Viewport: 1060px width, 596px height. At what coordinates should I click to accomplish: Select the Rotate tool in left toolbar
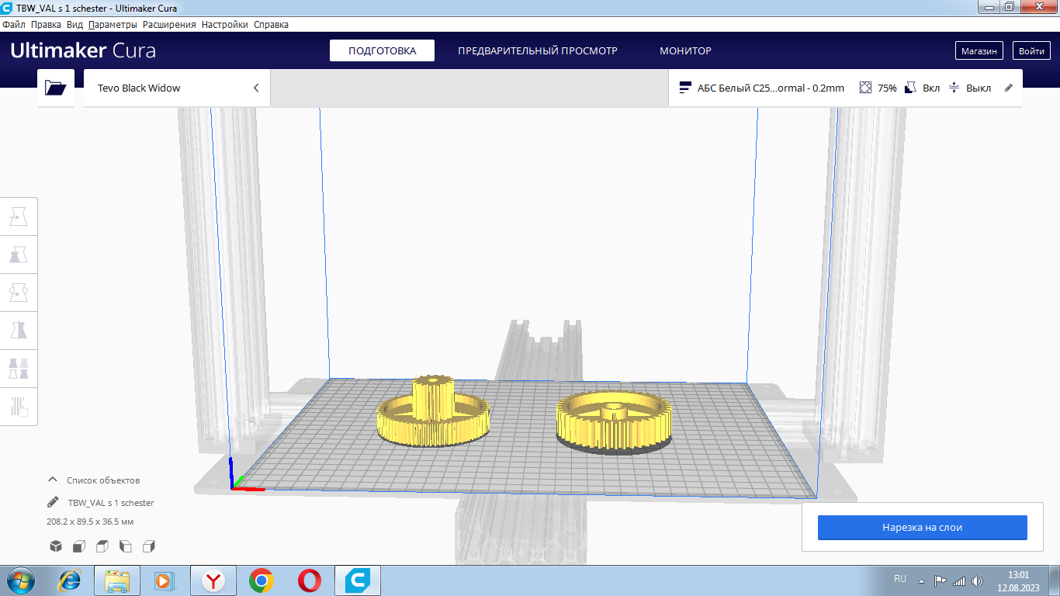coord(19,293)
